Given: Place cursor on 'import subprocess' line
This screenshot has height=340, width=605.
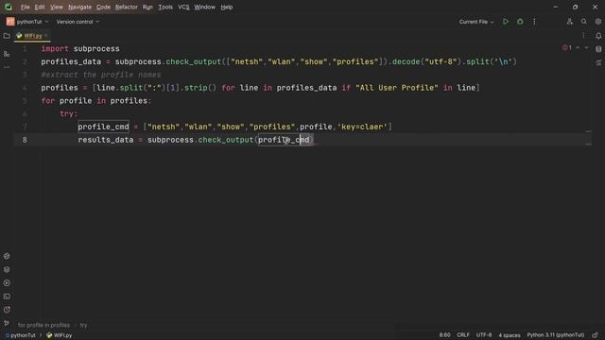Looking at the screenshot, I should (x=80, y=49).
